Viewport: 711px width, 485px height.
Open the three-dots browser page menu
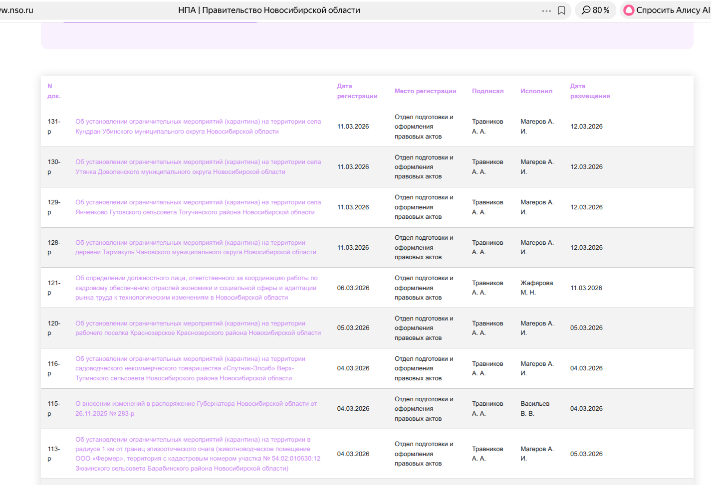coord(546,10)
